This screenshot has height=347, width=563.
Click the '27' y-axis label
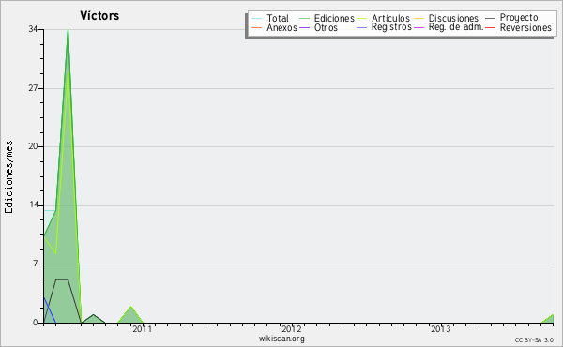[x=33, y=88]
